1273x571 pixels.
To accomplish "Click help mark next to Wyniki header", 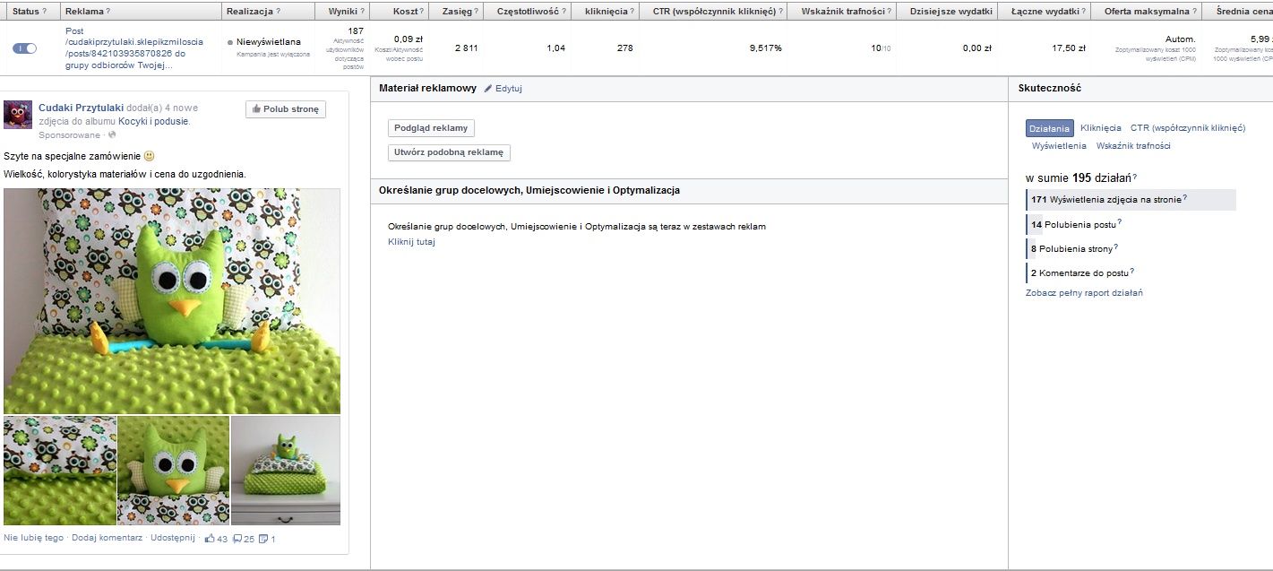I will pos(362,12).
